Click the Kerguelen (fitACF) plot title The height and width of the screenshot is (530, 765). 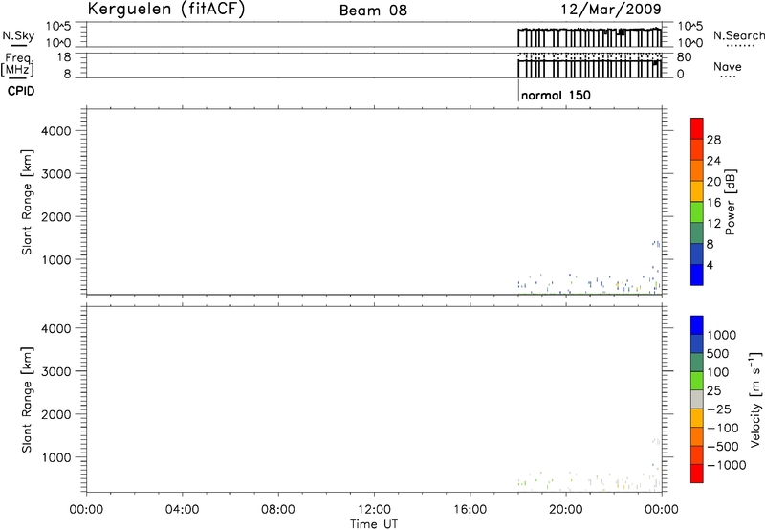[x=165, y=10]
